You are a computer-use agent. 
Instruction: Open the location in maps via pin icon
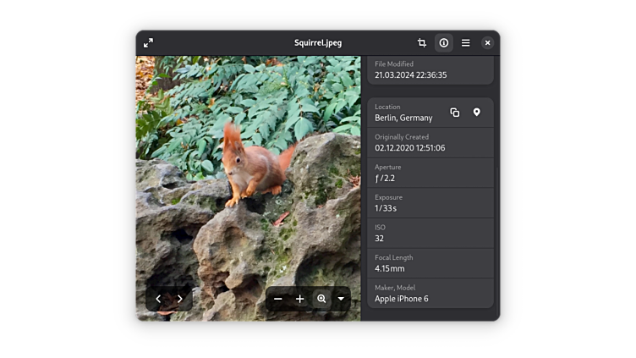(x=477, y=113)
